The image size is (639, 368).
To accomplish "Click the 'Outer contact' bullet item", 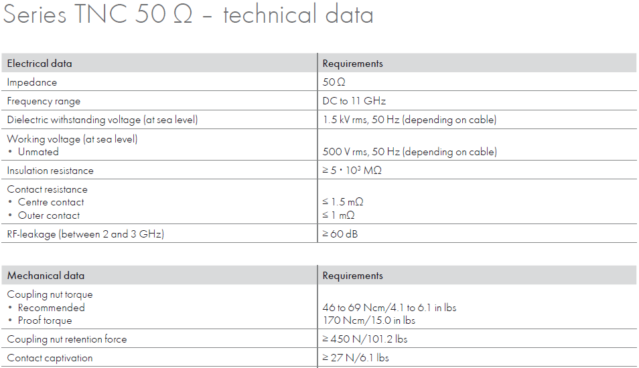I will [x=49, y=215].
